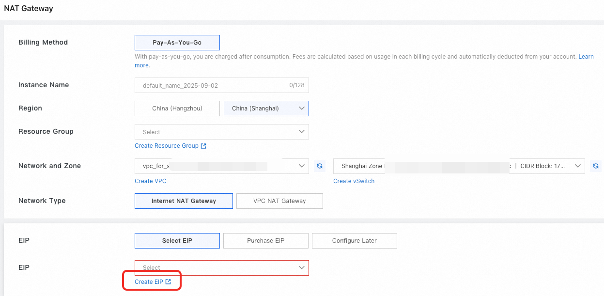Open the Create vSwitch link

(354, 181)
